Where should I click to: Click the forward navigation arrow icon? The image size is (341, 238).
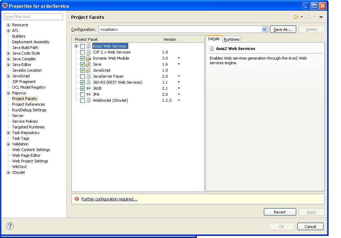click(x=308, y=17)
